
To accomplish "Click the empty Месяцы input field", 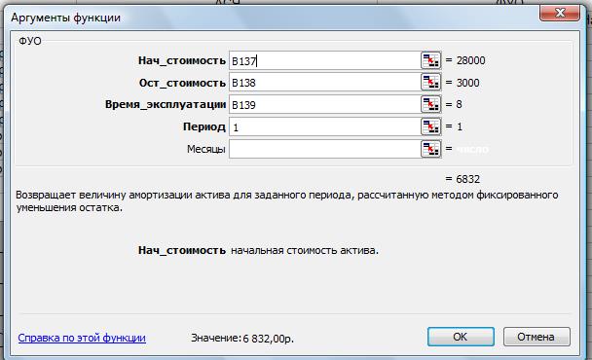I will [324, 149].
